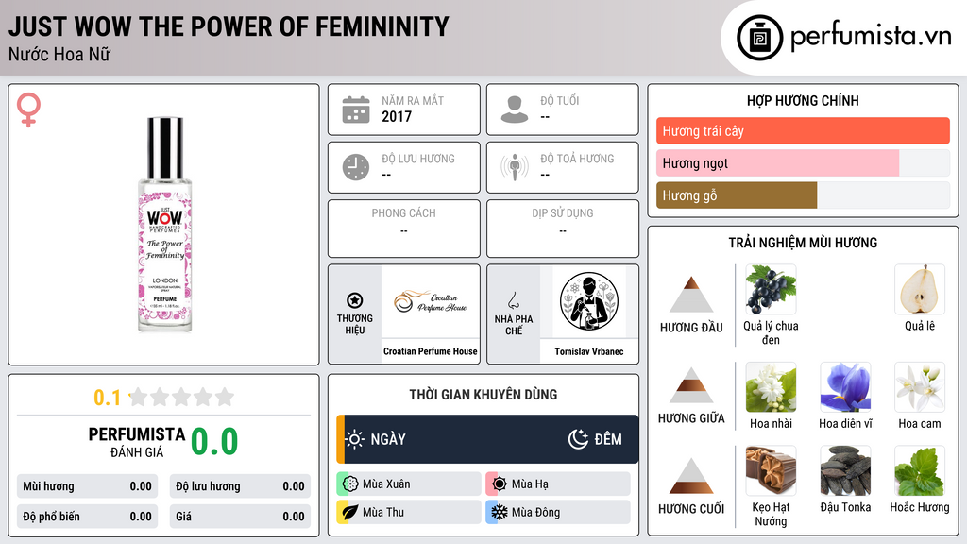Click the Mùa Đông season label
967x544 pixels.
pos(536,512)
